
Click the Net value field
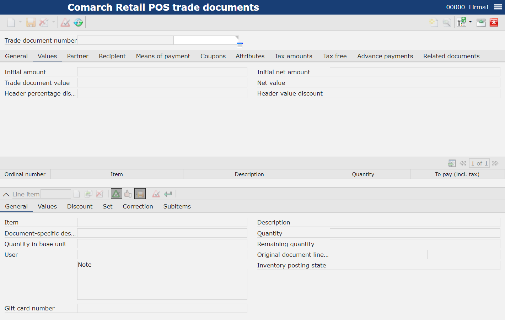pos(415,82)
